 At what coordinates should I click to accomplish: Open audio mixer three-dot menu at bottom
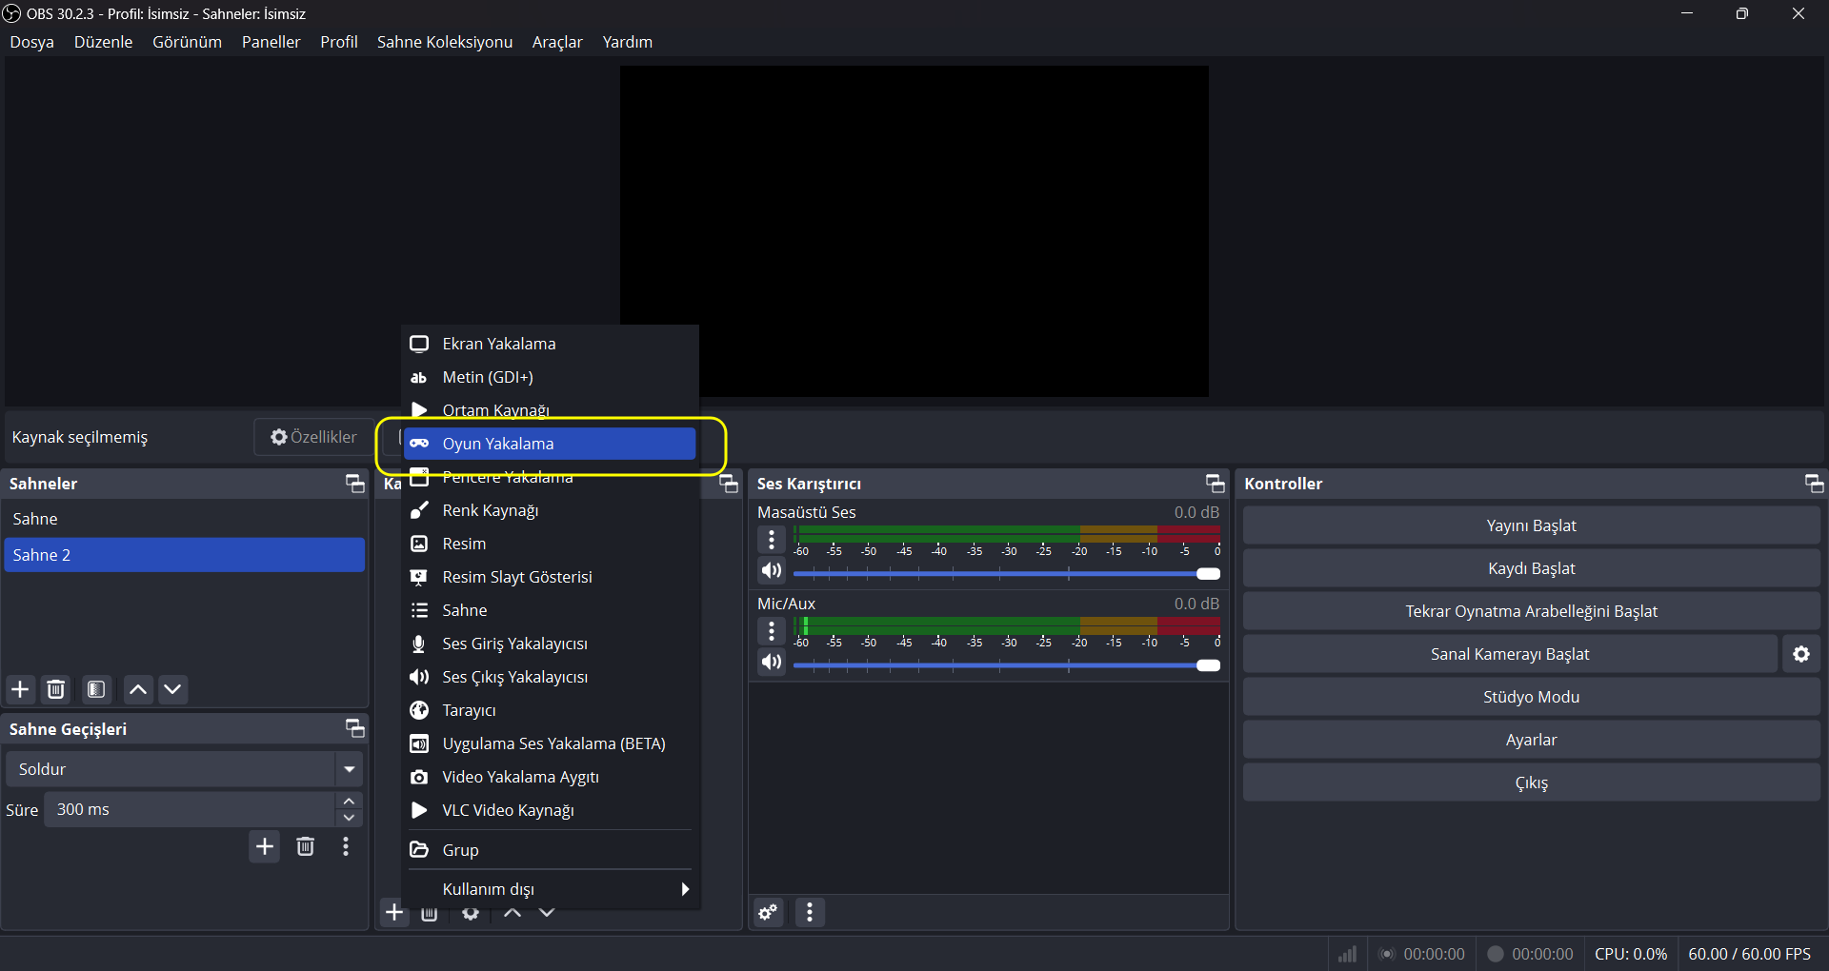[x=810, y=913]
